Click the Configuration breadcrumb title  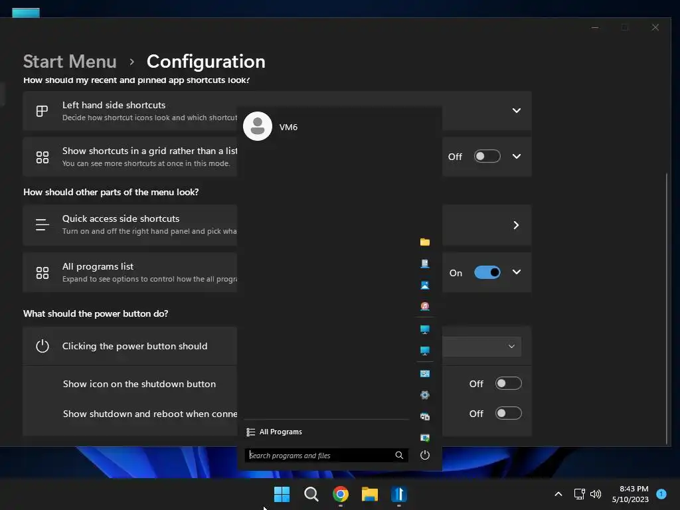click(x=206, y=62)
